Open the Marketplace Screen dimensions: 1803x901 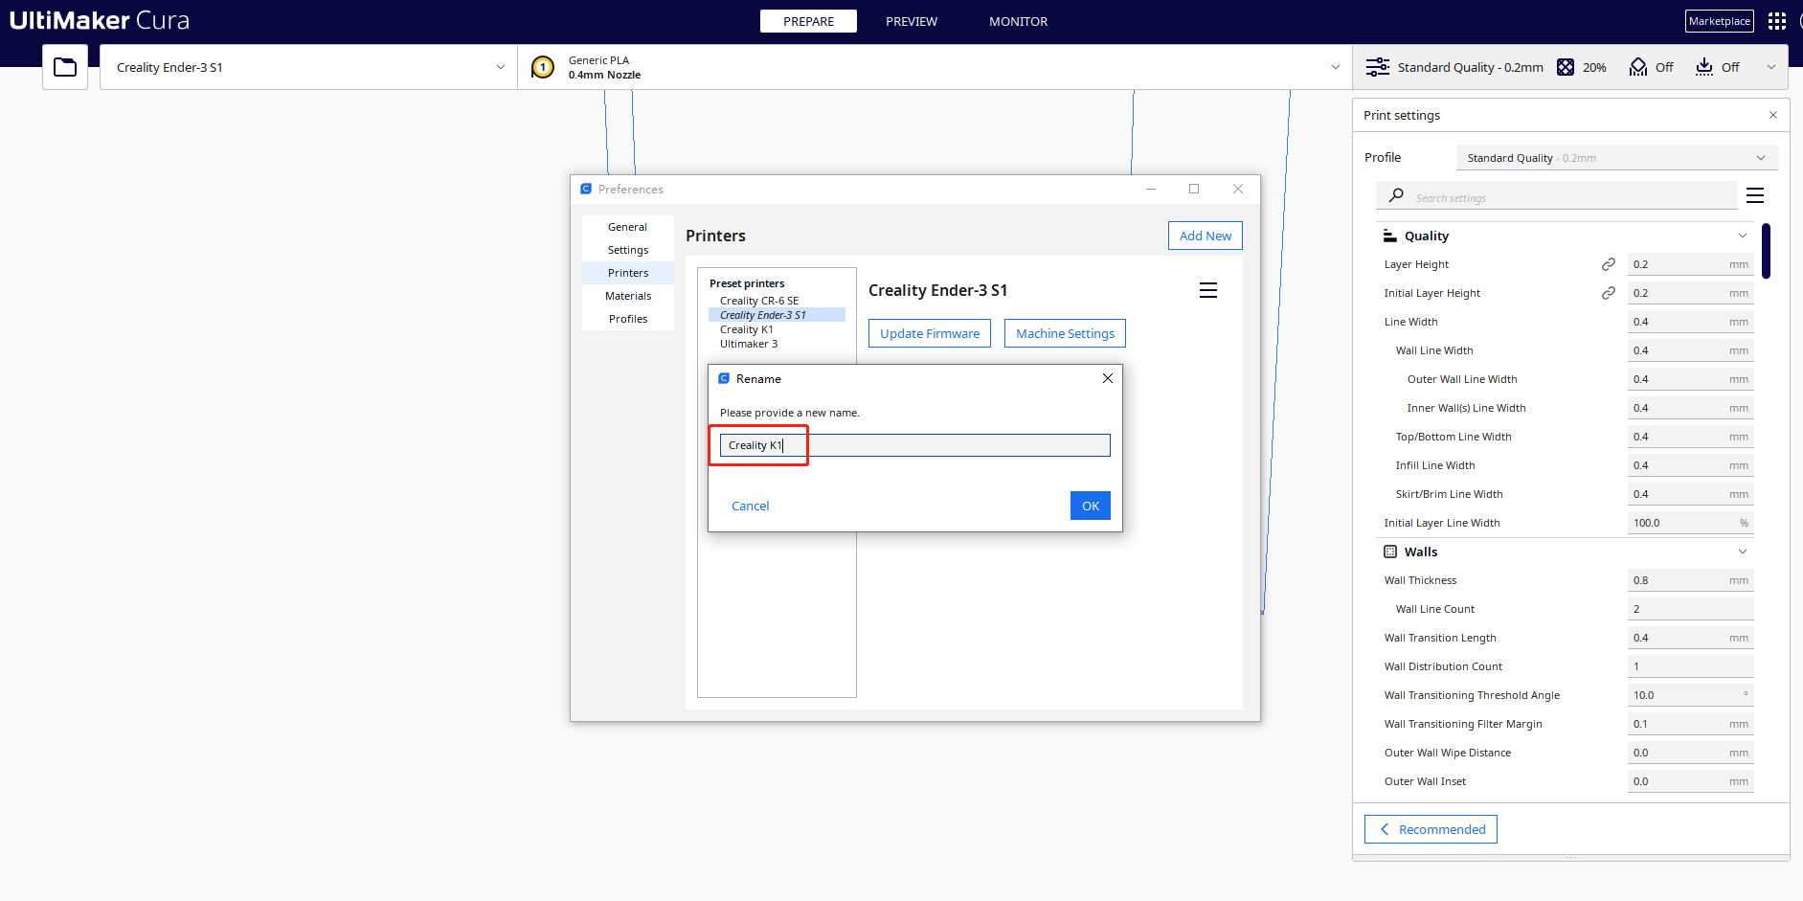click(x=1720, y=21)
